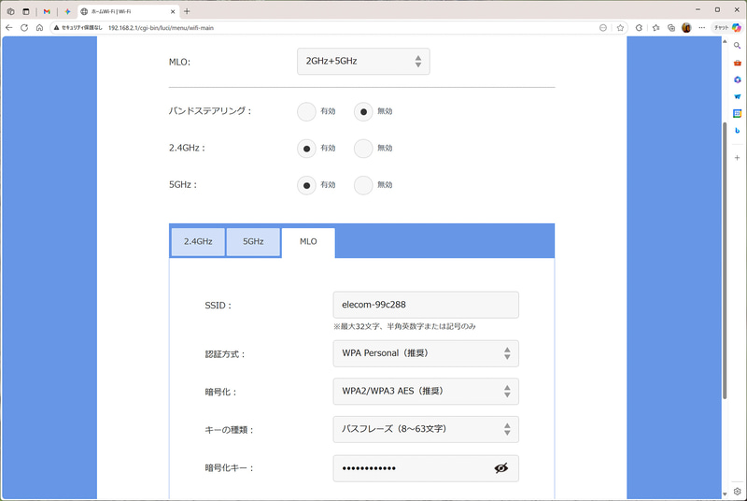Open the キーの種類 passphrase dropdown
The height and width of the screenshot is (501, 747).
426,429
